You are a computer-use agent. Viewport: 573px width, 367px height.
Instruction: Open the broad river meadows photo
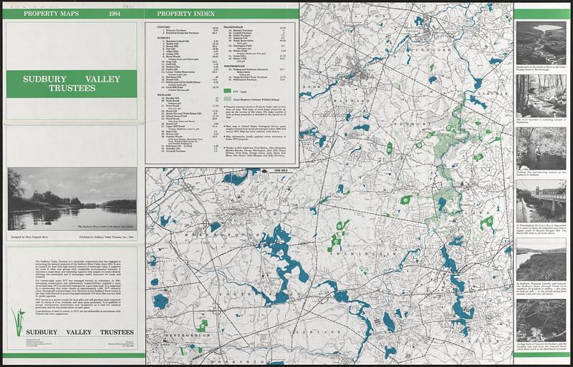point(541,259)
